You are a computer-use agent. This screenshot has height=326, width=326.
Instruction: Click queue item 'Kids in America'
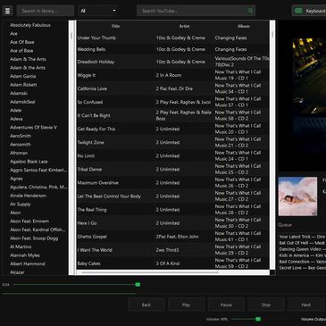[x=302, y=255]
